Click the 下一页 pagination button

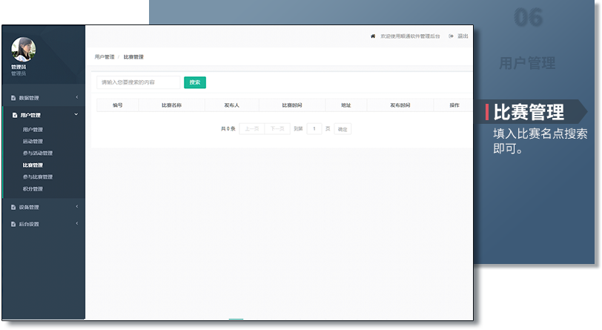277,129
